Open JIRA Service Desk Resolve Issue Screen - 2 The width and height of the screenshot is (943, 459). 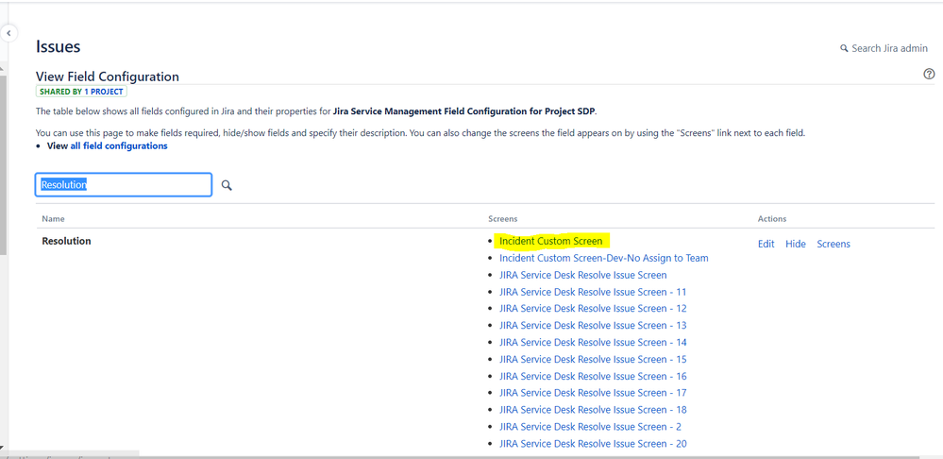coord(591,427)
